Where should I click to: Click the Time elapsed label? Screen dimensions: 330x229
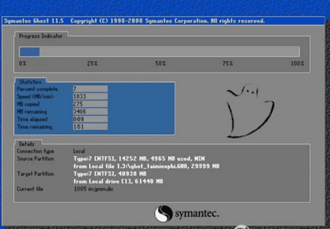tap(32, 119)
